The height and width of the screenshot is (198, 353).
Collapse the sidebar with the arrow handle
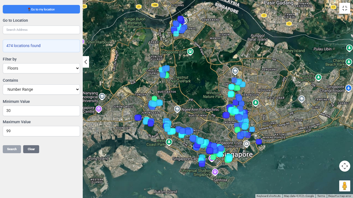(86, 62)
